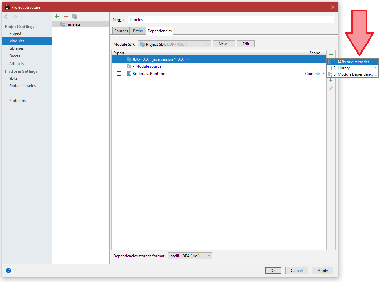Expand the Library submenu arrow
381x282 pixels.
pyautogui.click(x=375, y=68)
